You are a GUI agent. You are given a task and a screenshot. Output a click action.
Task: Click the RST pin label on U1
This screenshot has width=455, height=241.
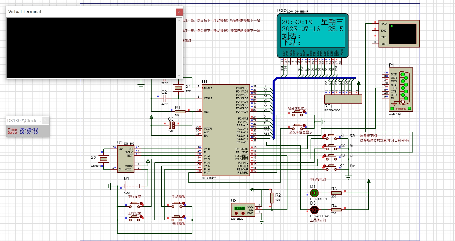tap(207, 112)
